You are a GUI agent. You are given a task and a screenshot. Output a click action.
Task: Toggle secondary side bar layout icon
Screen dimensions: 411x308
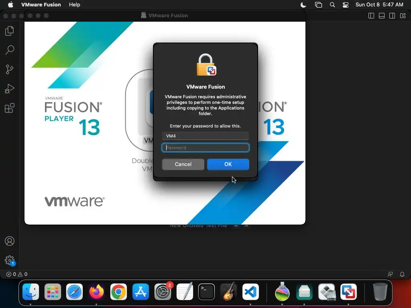point(392,16)
